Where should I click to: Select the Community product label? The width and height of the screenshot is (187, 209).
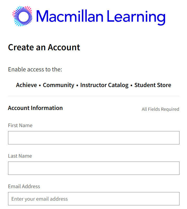tap(58, 85)
